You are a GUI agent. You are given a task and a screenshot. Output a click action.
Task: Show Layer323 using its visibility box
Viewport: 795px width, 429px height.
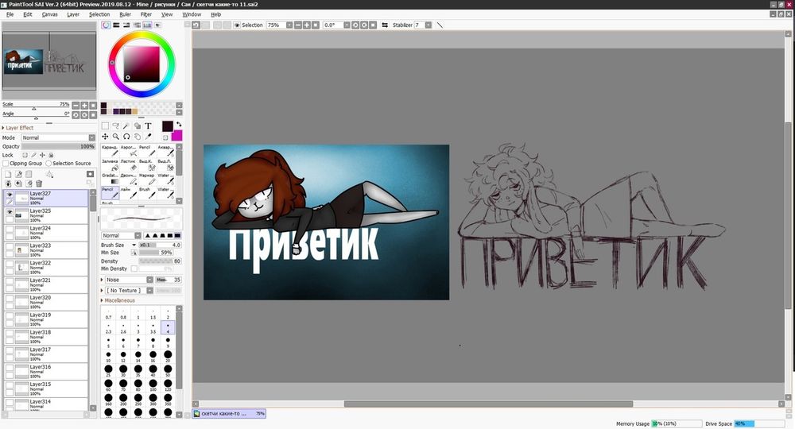tap(9, 246)
